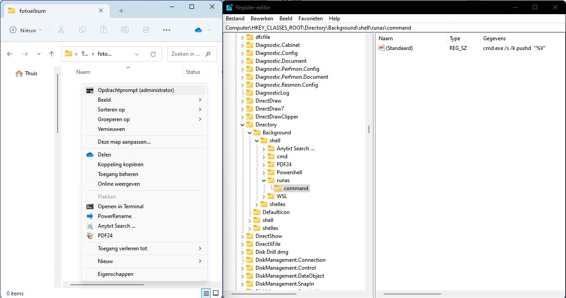Click the Anytxt Search icon in context menu
This screenshot has width=566, height=298.
point(90,226)
